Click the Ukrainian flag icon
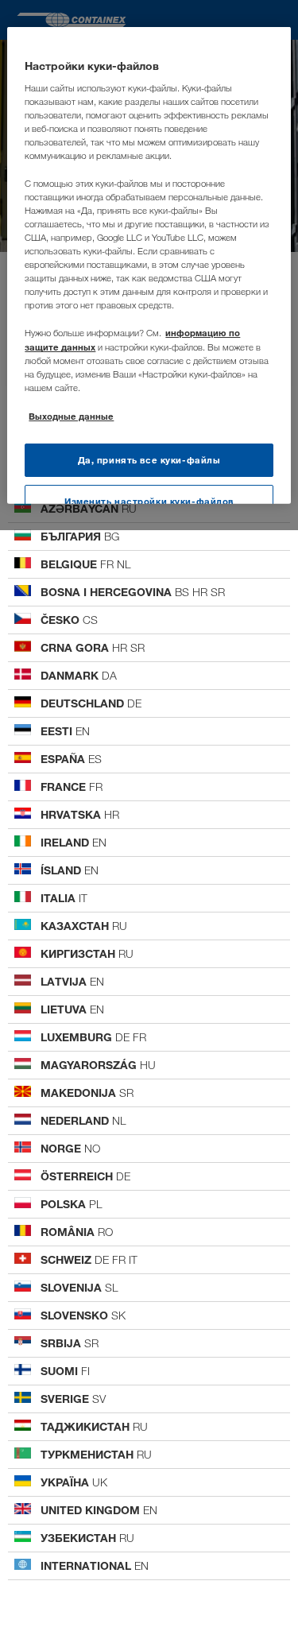298x1639 pixels. coord(22,1481)
